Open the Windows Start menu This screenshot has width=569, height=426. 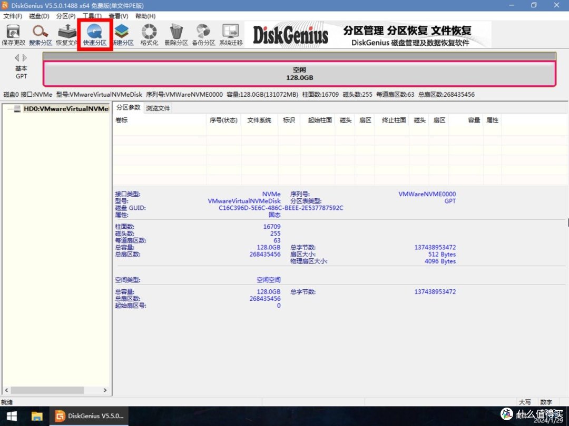[12, 416]
